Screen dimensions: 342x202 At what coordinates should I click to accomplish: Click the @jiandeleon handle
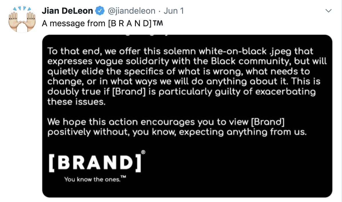tap(131, 11)
